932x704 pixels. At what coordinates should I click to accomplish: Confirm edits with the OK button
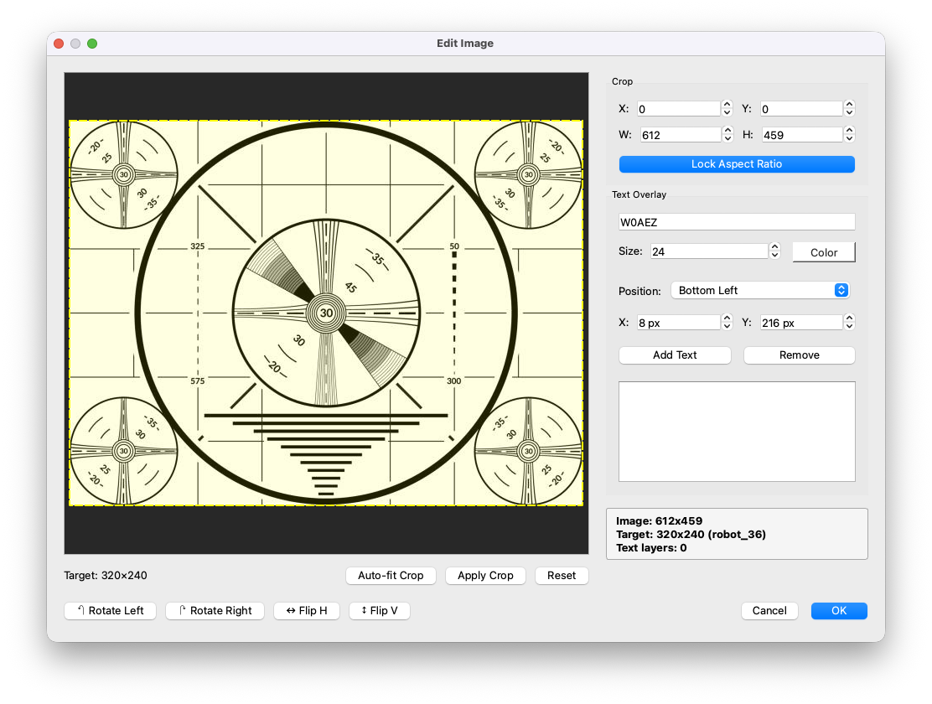coord(839,611)
